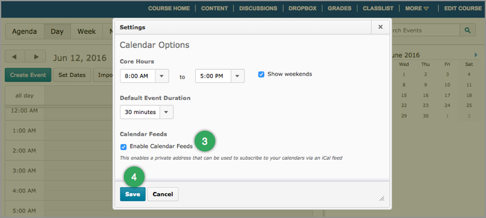Toggle the Show weekends checkbox
The image size is (486, 218).
click(x=261, y=74)
